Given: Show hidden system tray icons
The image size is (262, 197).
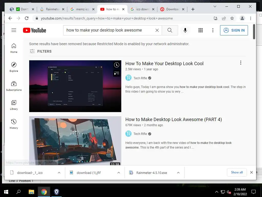Looking at the screenshot, I should pyautogui.click(x=216, y=192).
